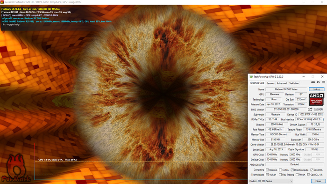
Task: Switch to the Sensors tab
Action: 270,83
